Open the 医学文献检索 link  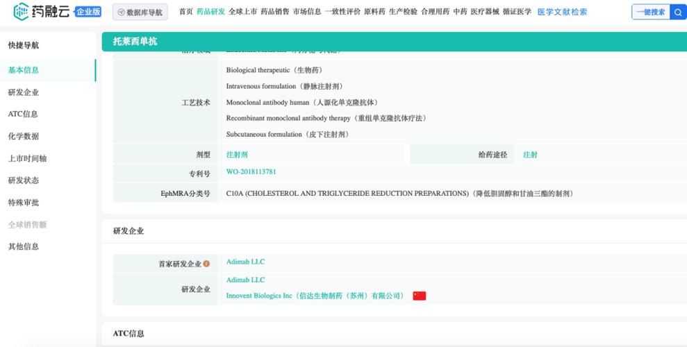(x=562, y=12)
